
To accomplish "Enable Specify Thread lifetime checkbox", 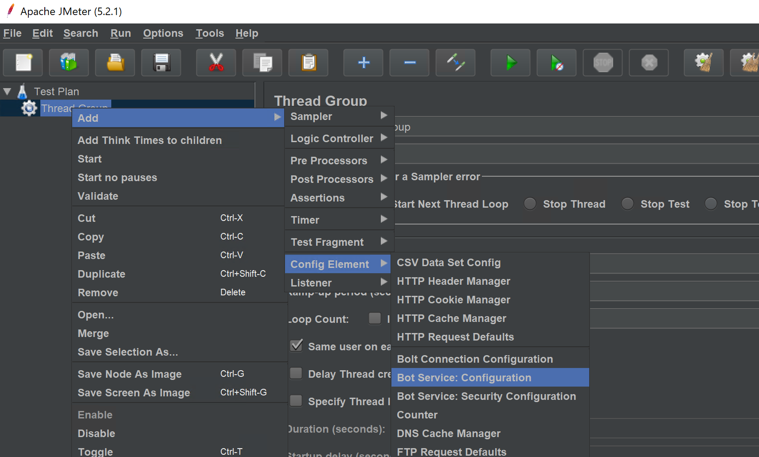I will pos(296,401).
